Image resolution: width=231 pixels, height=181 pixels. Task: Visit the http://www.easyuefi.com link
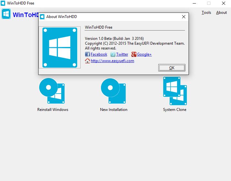point(112,61)
